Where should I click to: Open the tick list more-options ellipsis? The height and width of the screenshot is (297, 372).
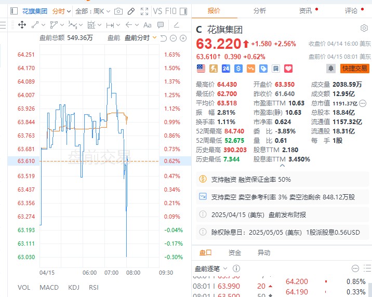(355, 268)
